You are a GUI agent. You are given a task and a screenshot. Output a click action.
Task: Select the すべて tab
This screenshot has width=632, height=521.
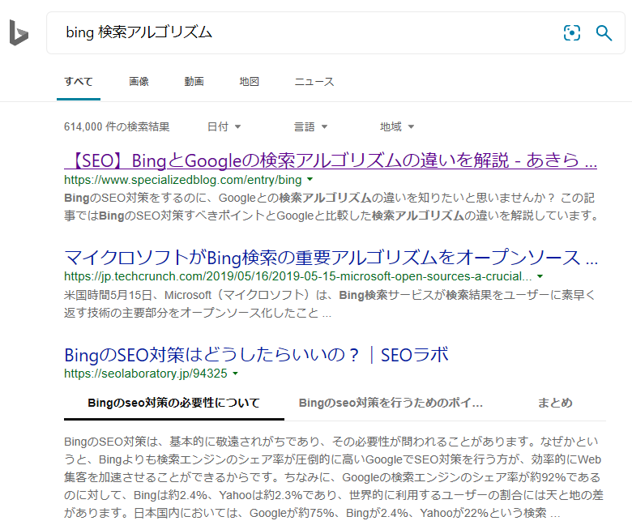(x=79, y=82)
